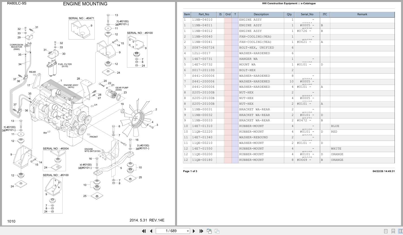The image size is (403, 235).
Task: Select part number 14E7-01550
Action: tap(202, 149)
